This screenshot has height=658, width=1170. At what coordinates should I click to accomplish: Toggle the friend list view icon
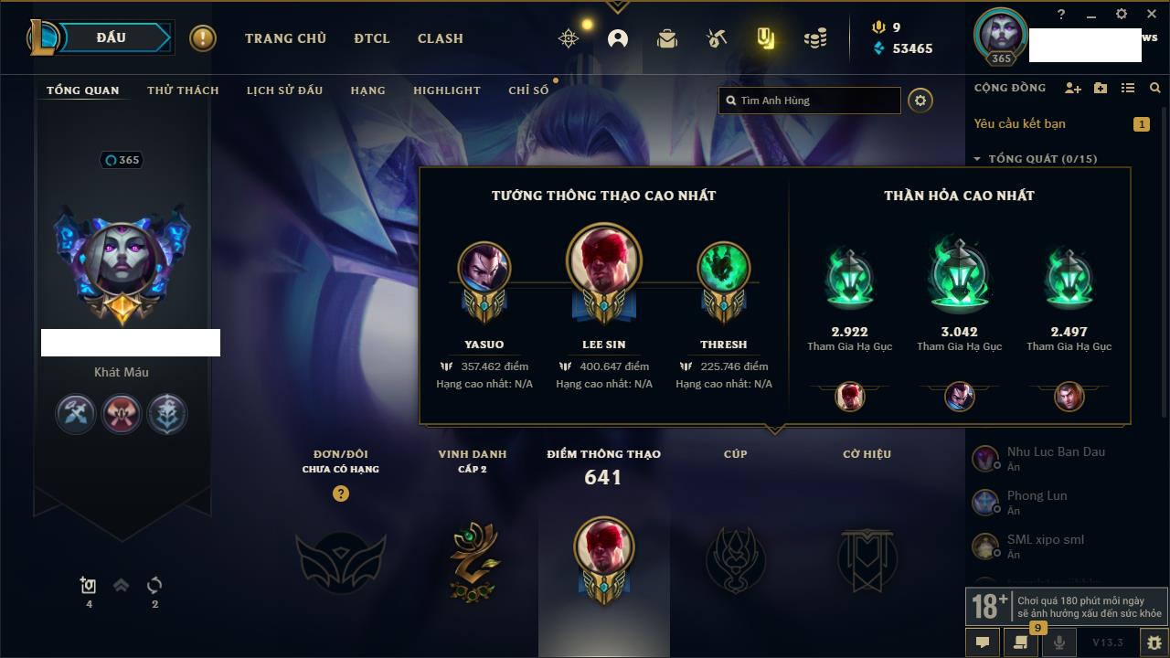(x=1128, y=88)
